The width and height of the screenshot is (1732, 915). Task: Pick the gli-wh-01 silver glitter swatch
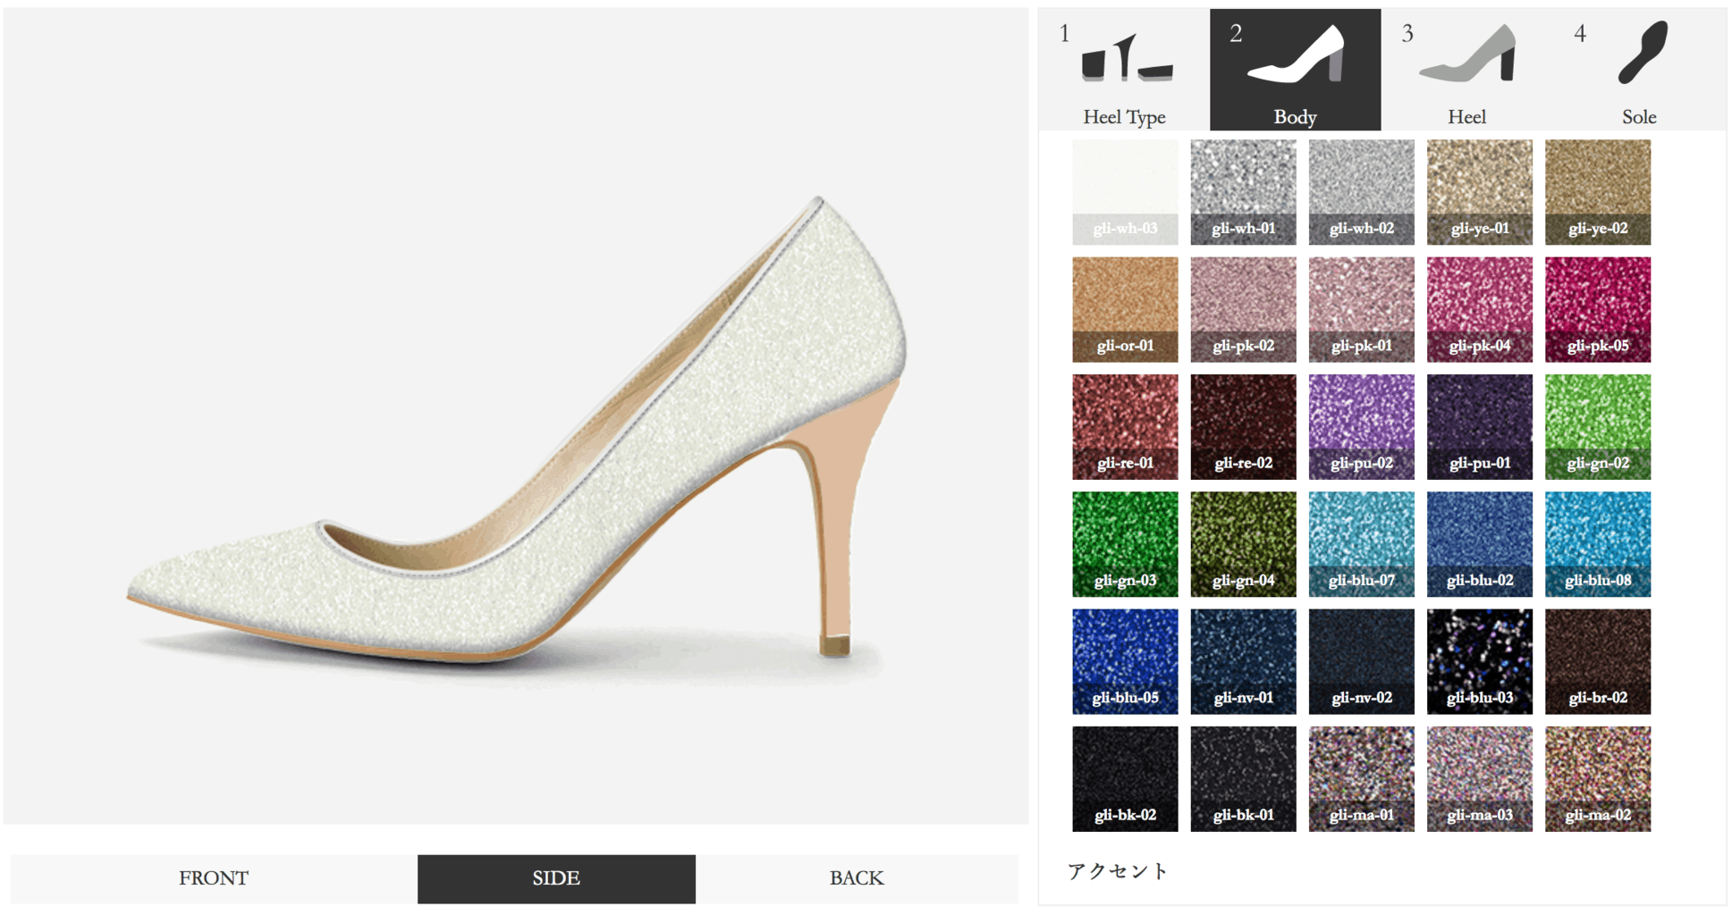click(1243, 191)
